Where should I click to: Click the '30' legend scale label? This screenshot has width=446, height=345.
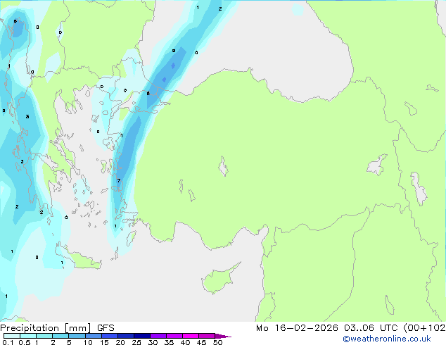(153, 342)
